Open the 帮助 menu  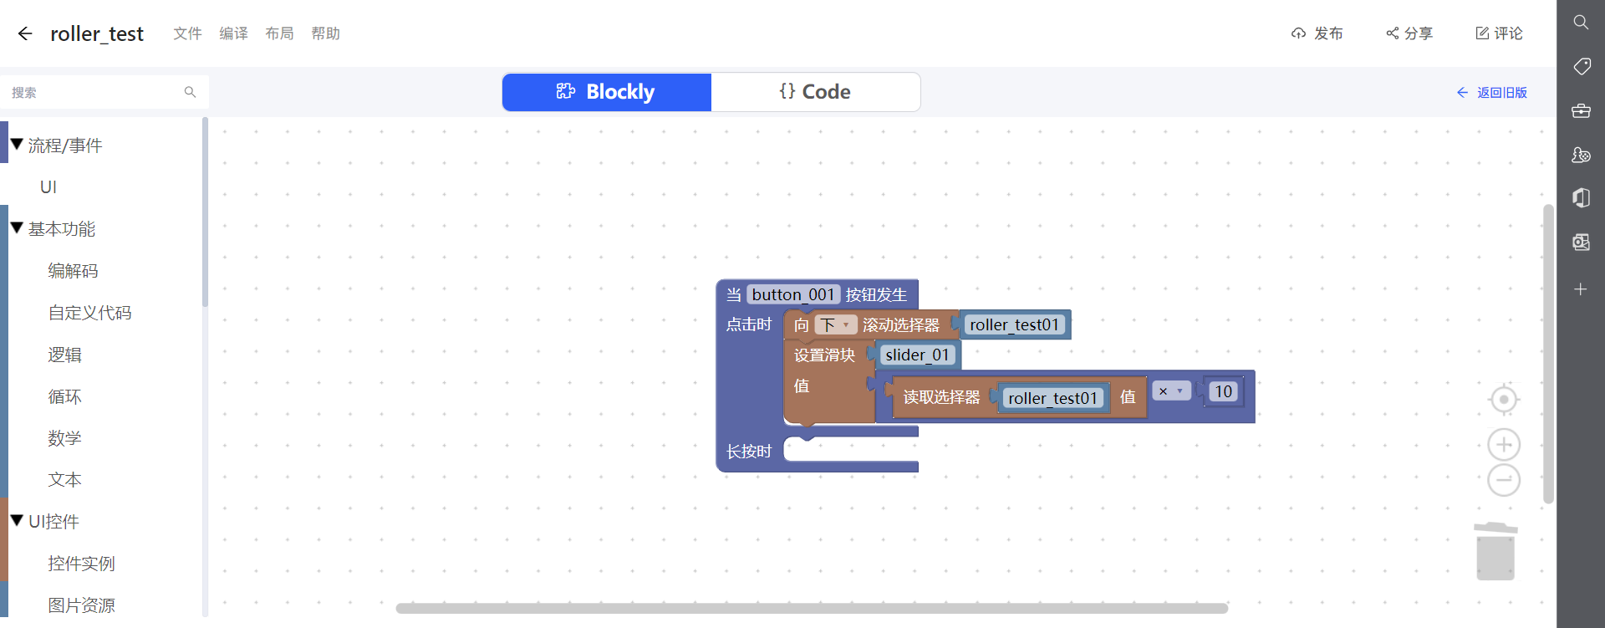coord(325,33)
